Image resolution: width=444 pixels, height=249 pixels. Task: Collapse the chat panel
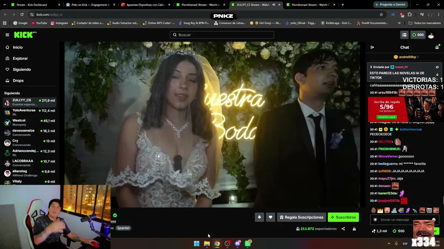click(x=372, y=47)
